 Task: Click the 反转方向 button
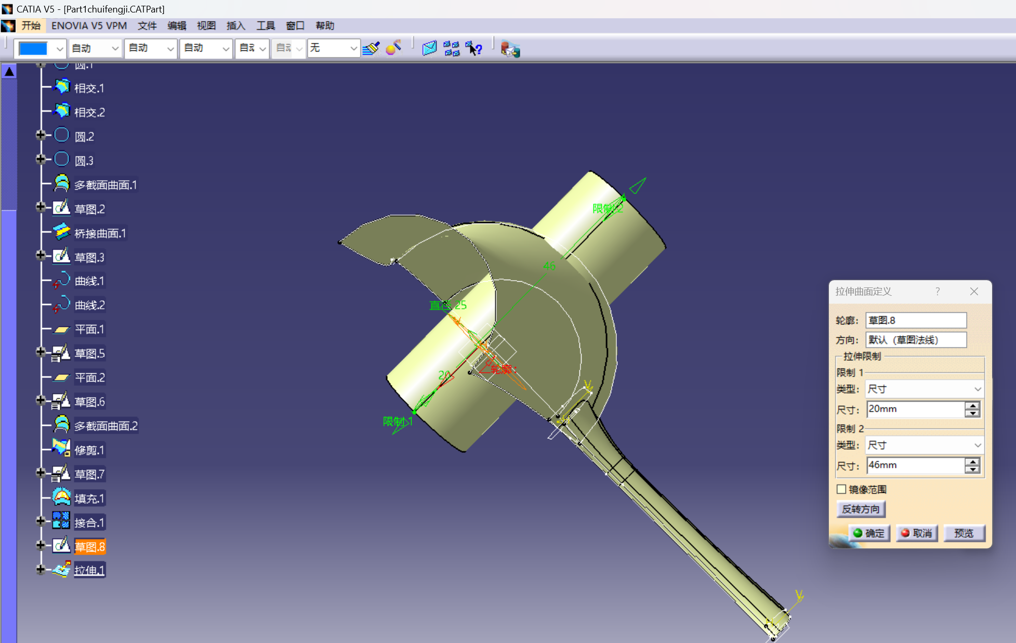click(861, 509)
